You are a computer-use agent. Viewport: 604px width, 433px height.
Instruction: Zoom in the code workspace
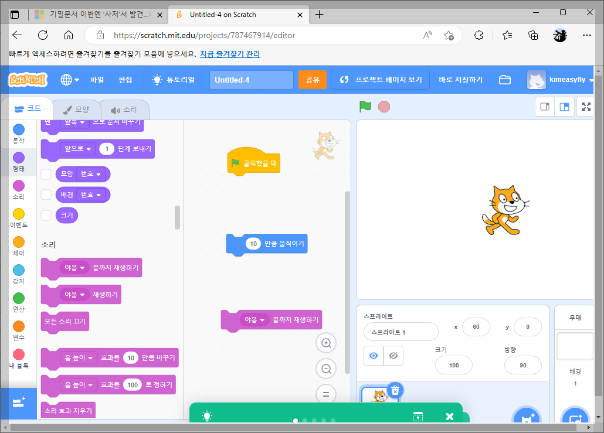[x=326, y=343]
